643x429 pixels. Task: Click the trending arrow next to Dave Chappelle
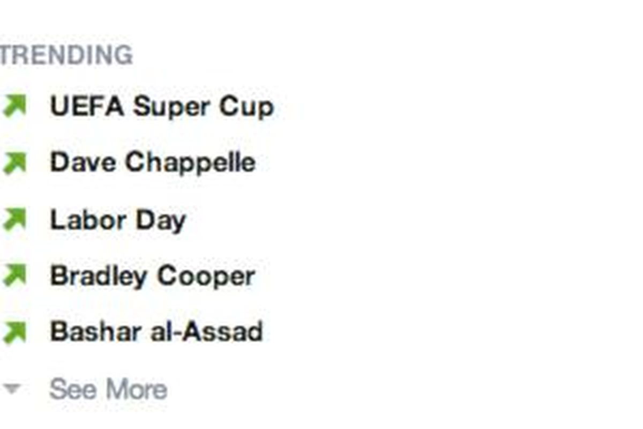14,162
